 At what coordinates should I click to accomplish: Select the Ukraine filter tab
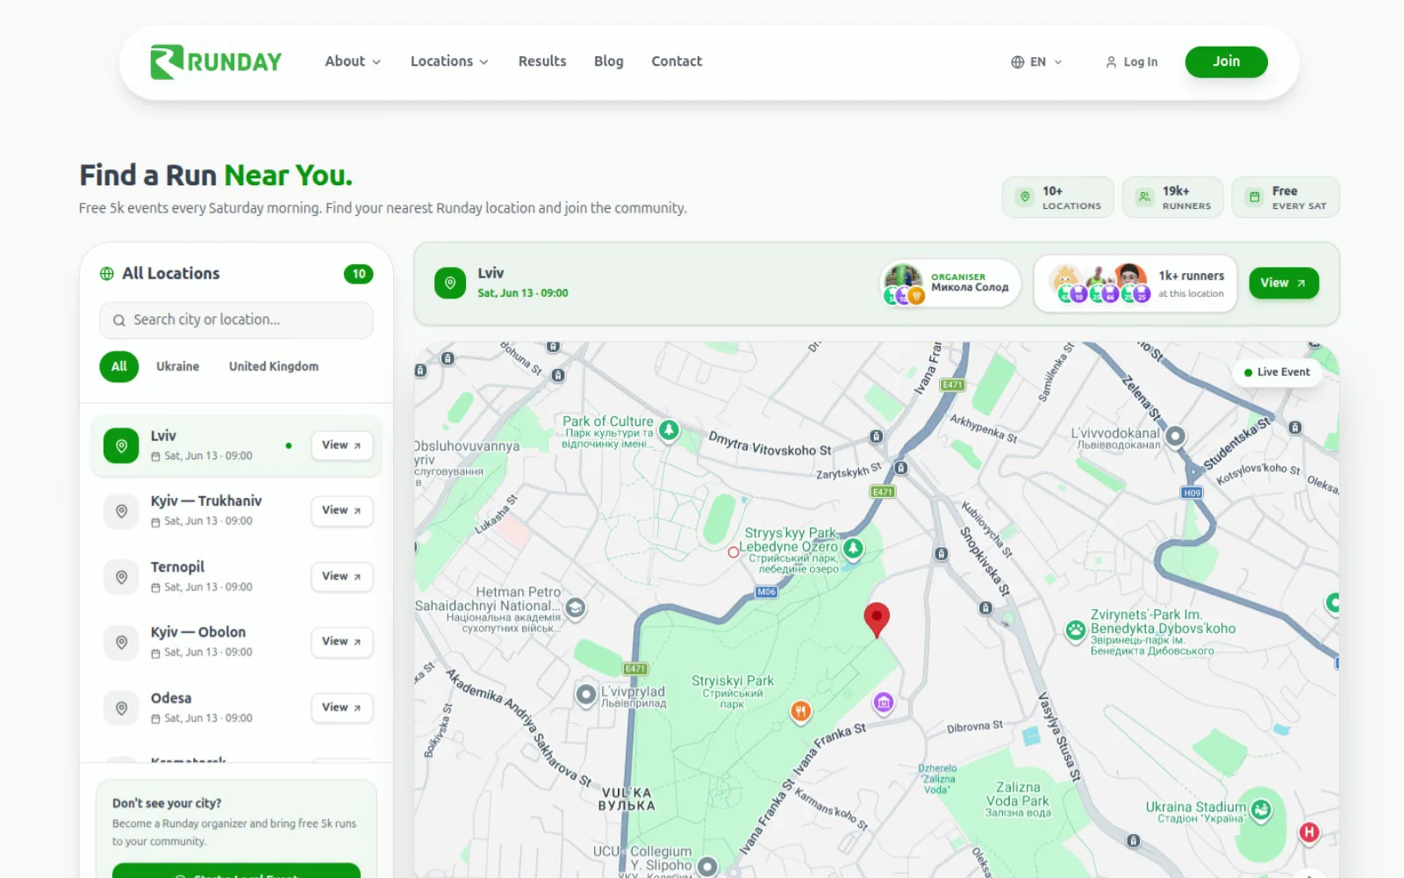tap(178, 366)
